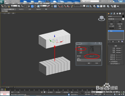125x96 pixels.
Task: Click the object color swatch beside name
Action: pos(123,16)
